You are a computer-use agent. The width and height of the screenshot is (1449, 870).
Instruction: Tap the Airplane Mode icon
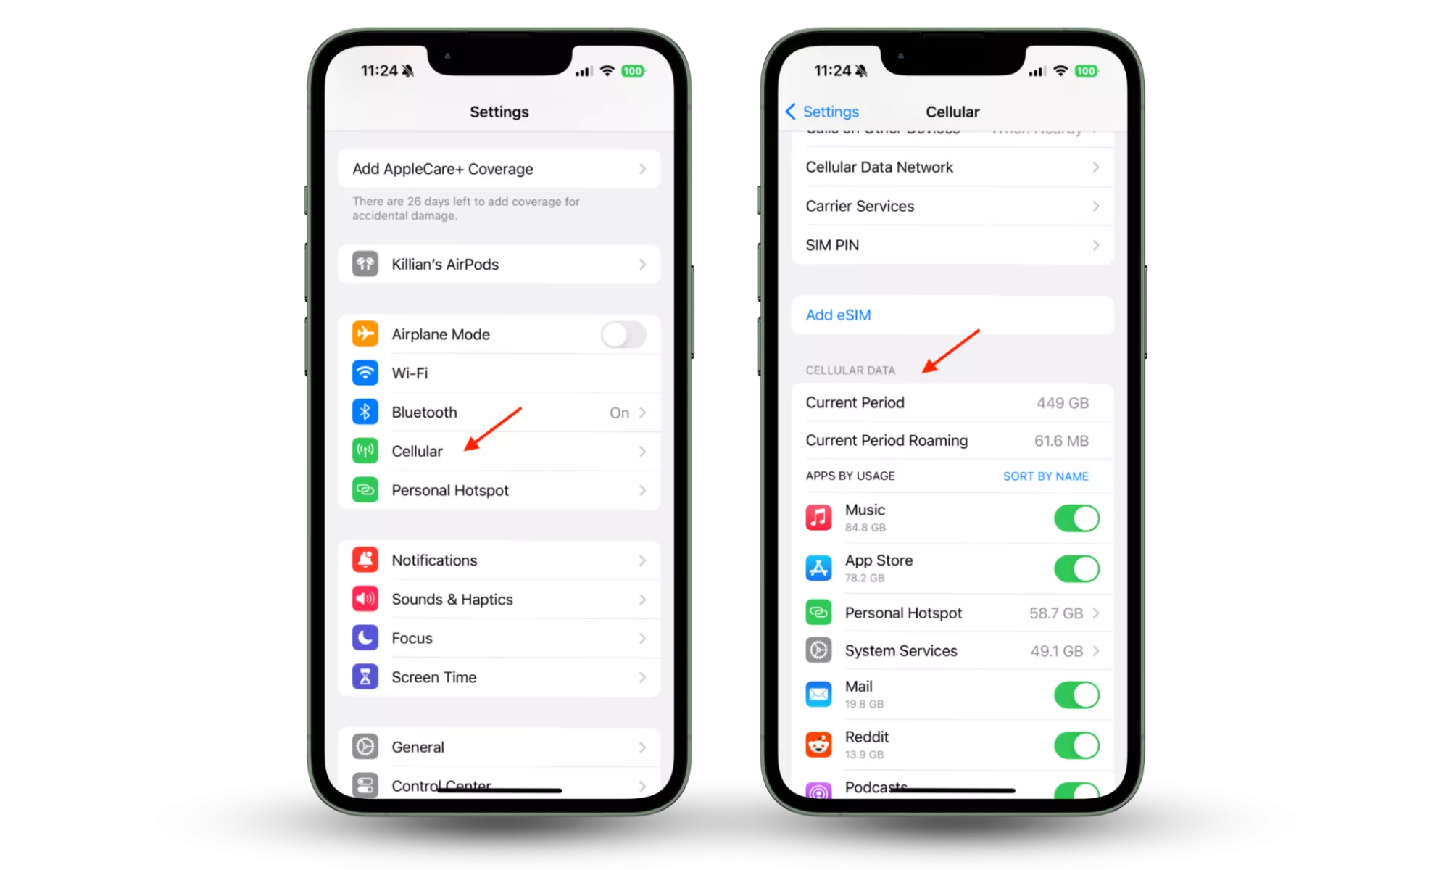(x=365, y=333)
